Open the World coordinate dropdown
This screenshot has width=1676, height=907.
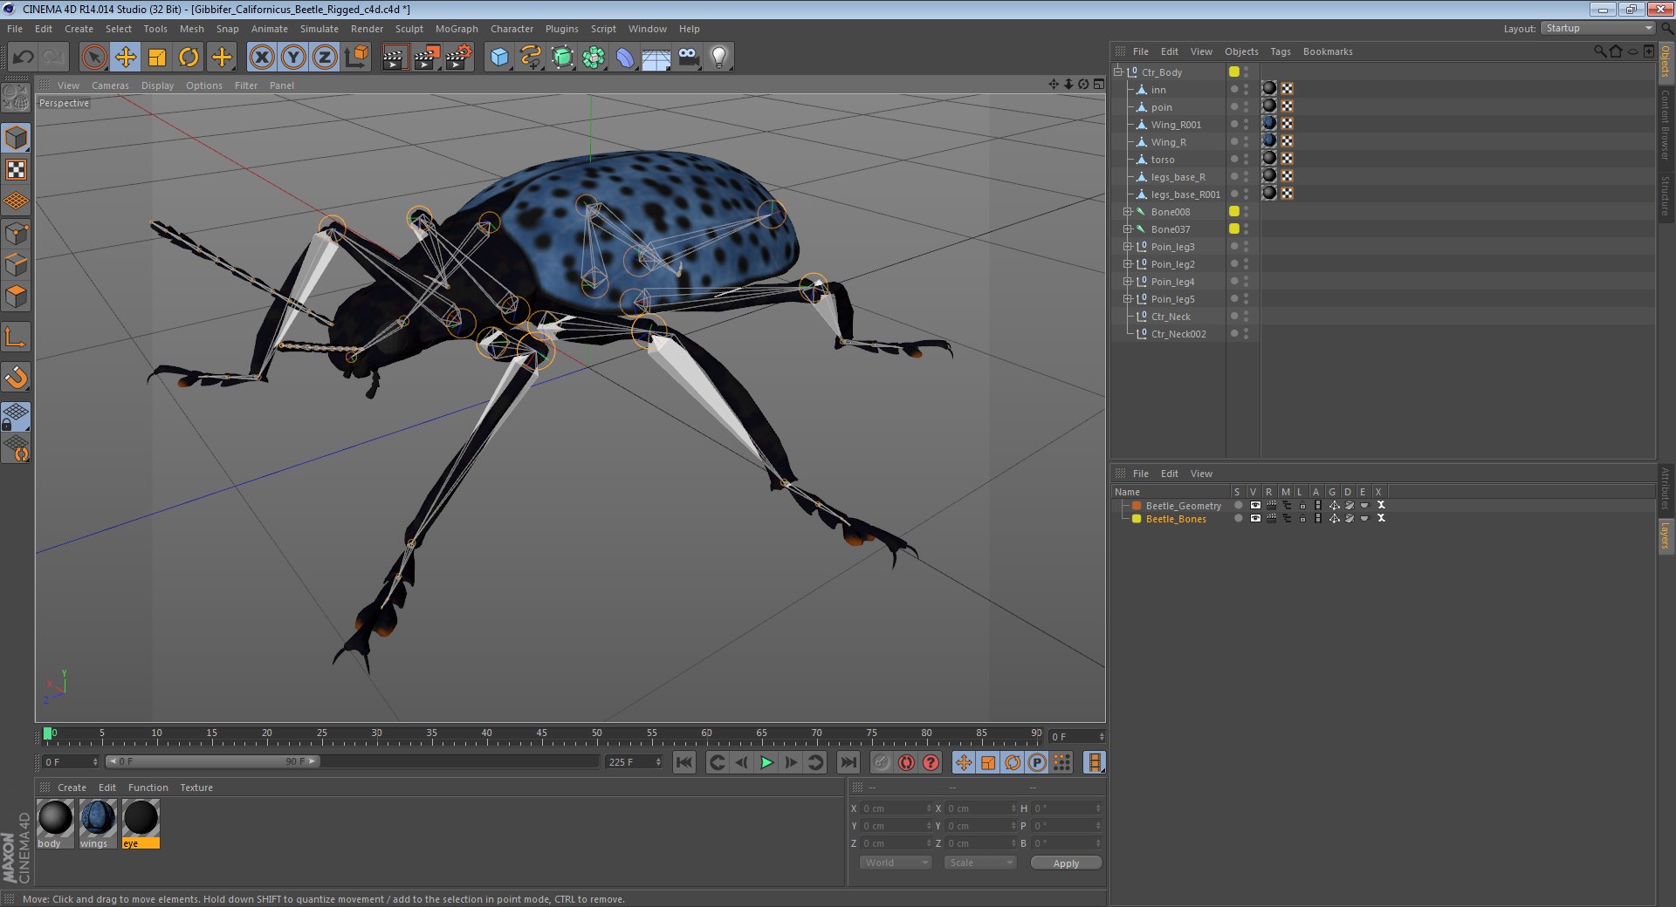pos(896,863)
